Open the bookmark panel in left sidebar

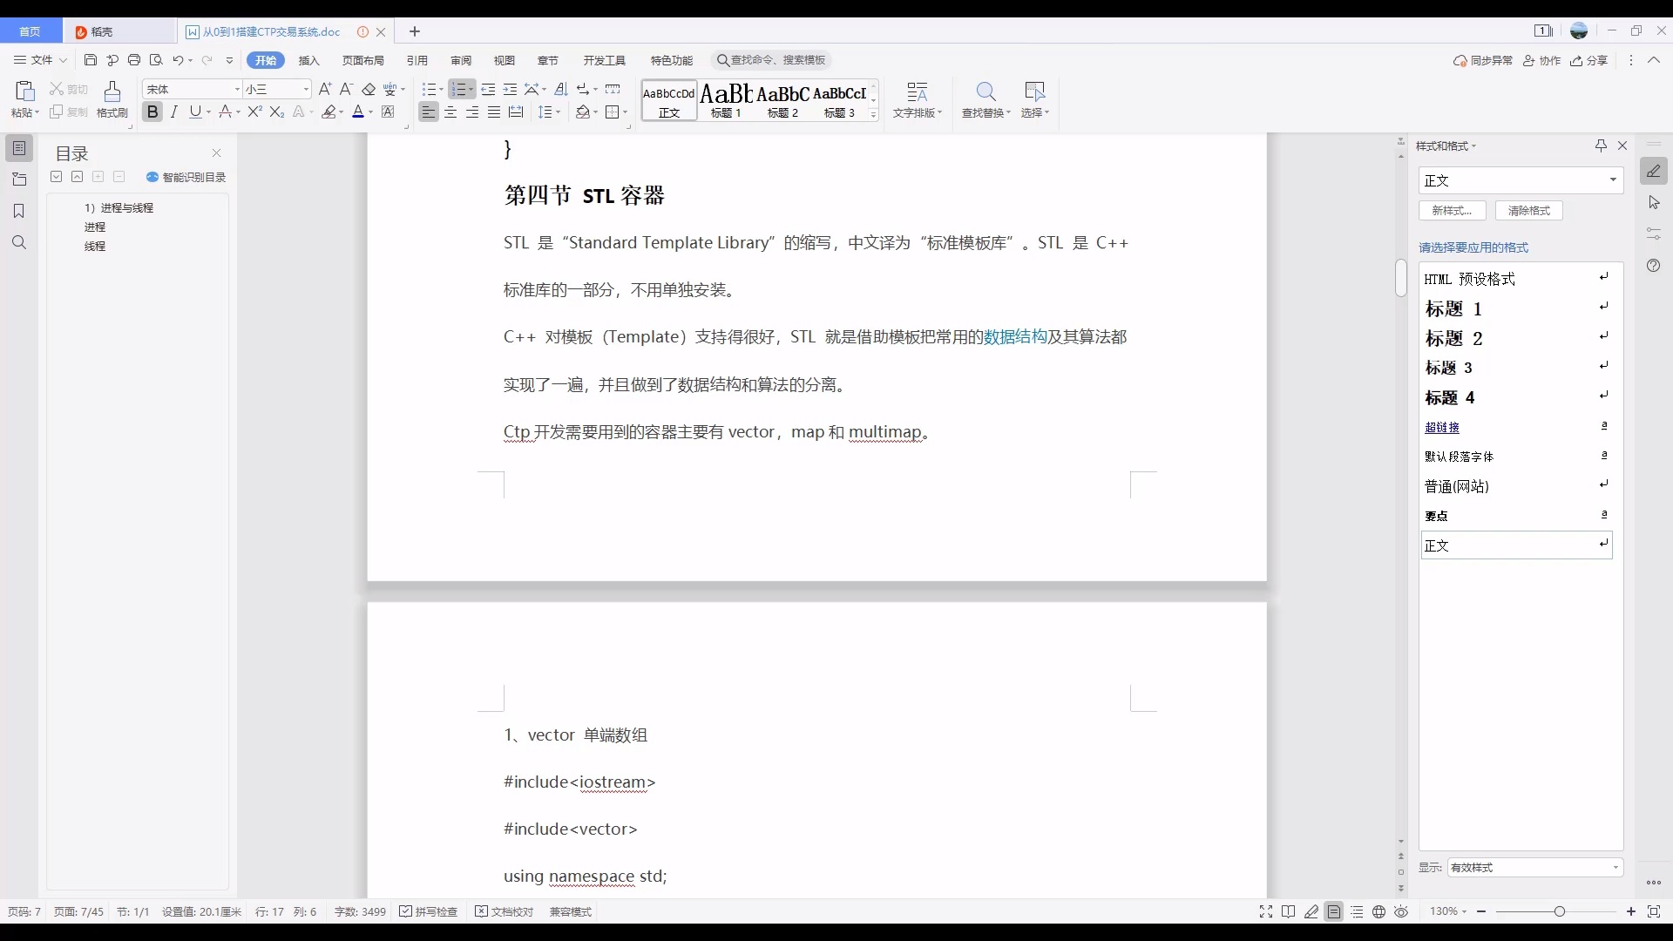point(19,211)
